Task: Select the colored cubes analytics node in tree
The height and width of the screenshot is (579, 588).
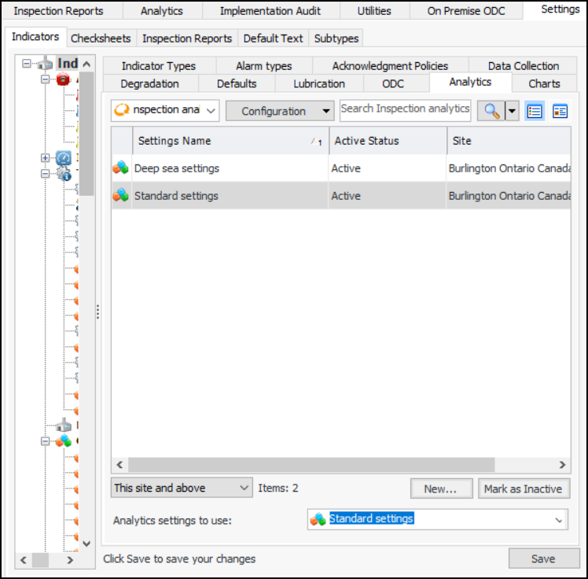Action: 64,441
